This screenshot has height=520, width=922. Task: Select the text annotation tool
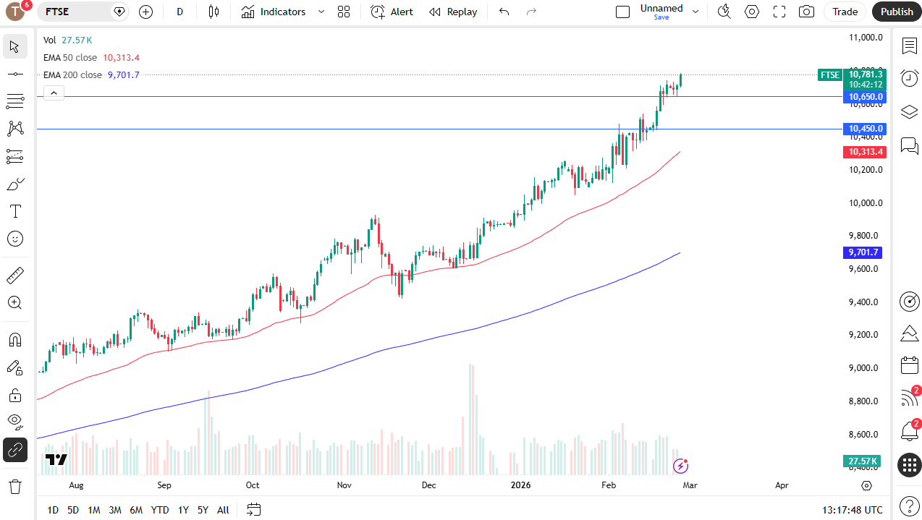coord(14,211)
